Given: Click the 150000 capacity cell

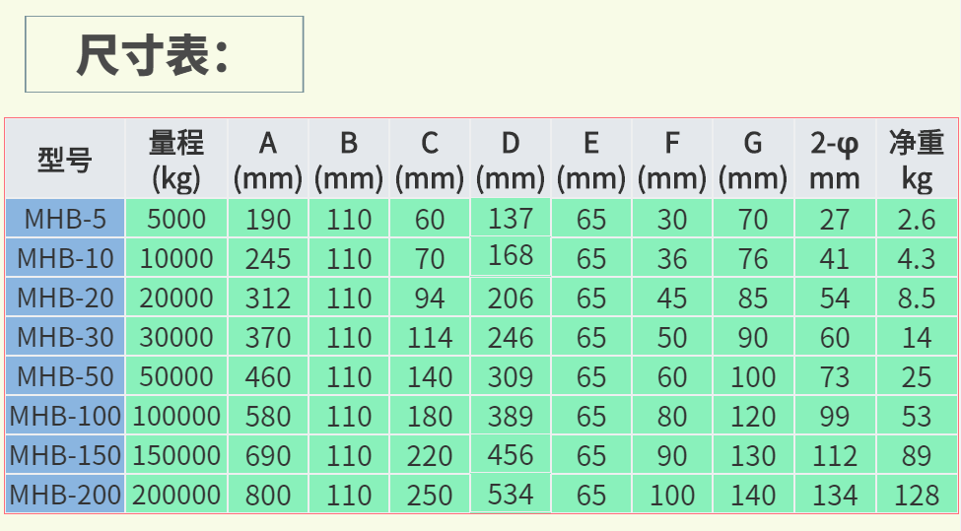Looking at the screenshot, I should point(176,455).
